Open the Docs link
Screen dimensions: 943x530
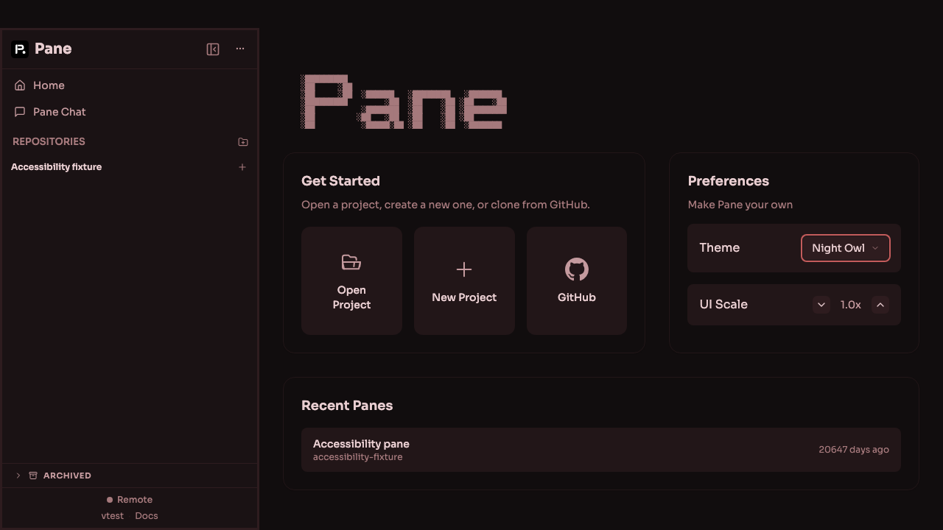147,516
